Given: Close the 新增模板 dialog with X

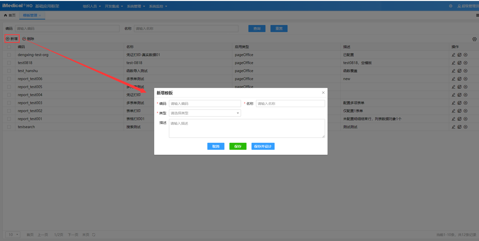Looking at the screenshot, I should coord(323,93).
